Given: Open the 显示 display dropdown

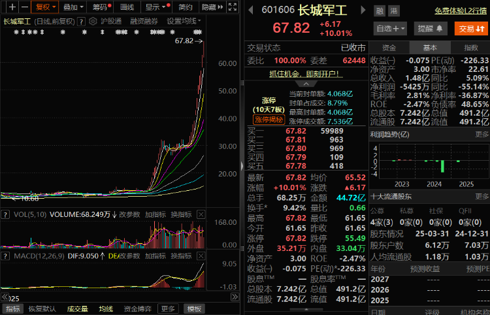Looking at the screenshot, I should (x=157, y=7).
